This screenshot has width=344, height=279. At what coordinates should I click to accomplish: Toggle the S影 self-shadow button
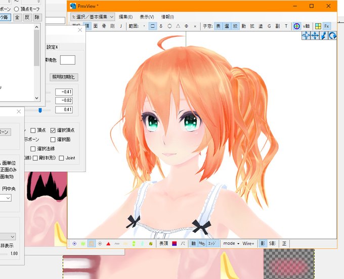[272, 244]
